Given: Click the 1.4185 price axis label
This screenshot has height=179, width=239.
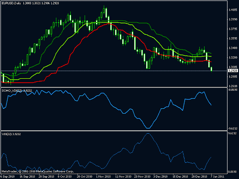Looking at the screenshot, I should [233, 10].
